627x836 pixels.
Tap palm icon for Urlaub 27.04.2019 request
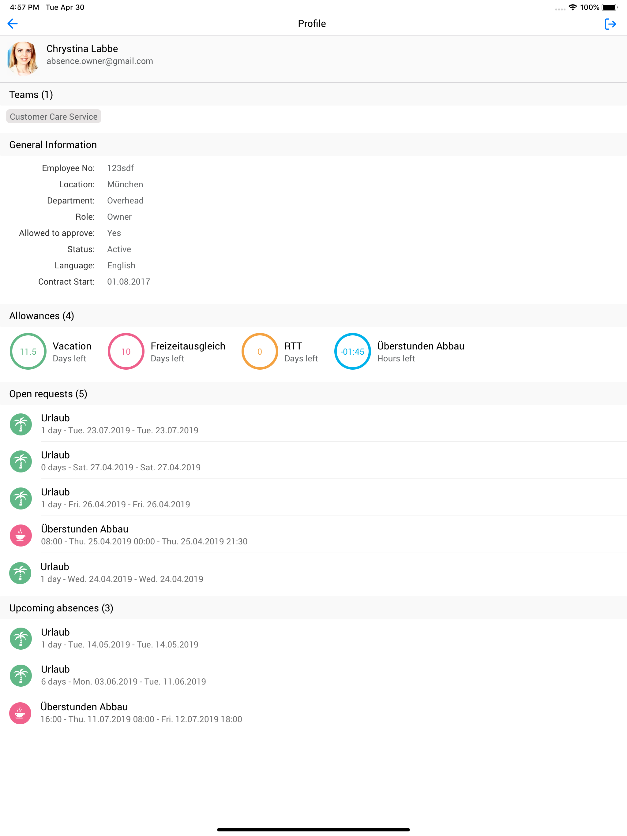[x=21, y=461]
